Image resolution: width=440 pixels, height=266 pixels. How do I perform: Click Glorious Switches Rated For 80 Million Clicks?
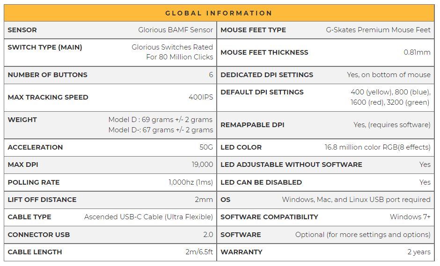coord(172,52)
